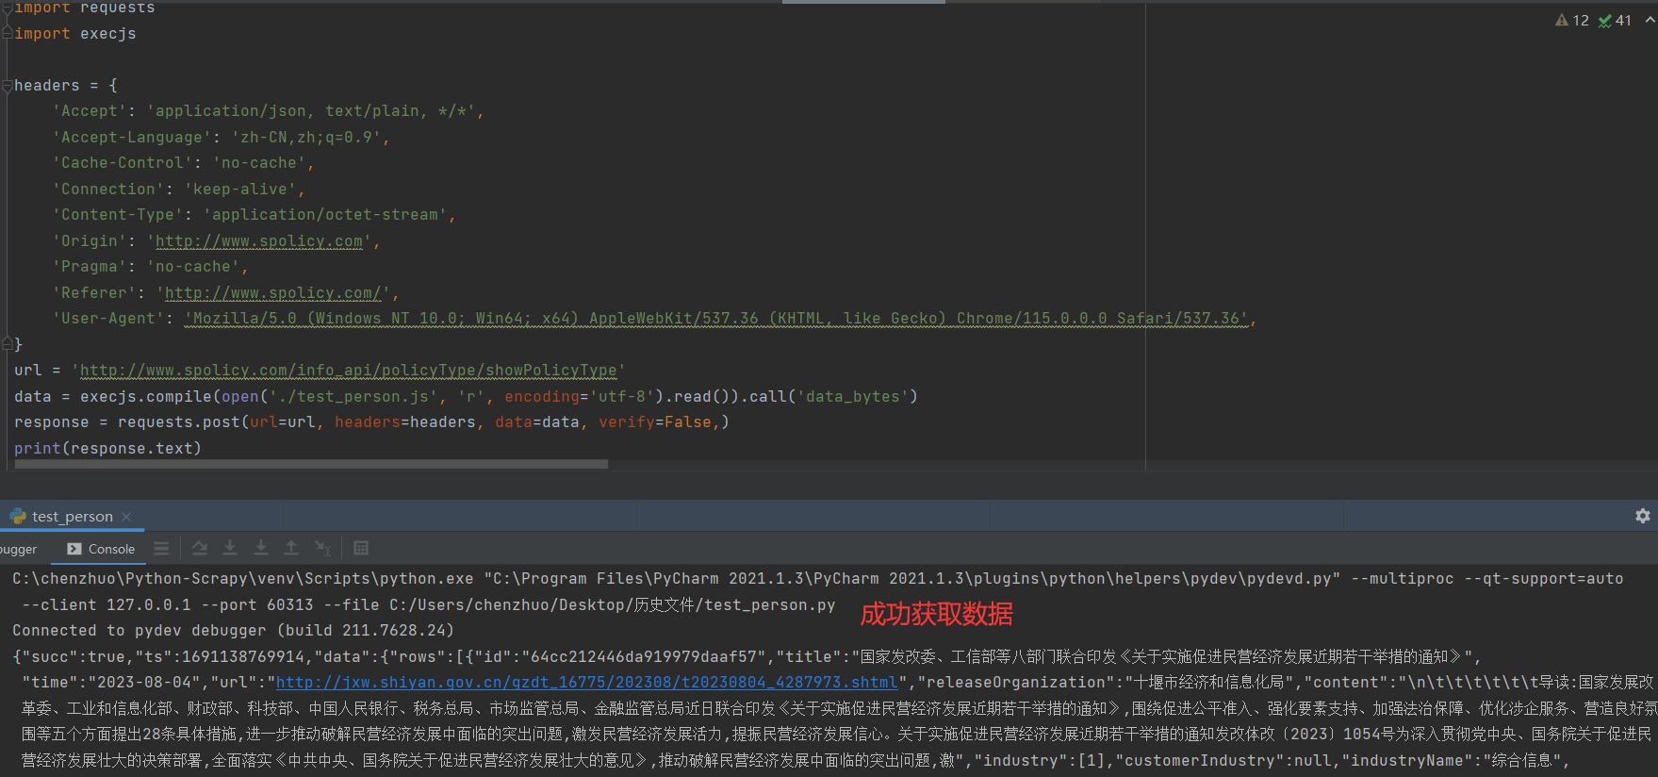Click the Step Into My Code icon
The width and height of the screenshot is (1658, 777).
[x=261, y=548]
